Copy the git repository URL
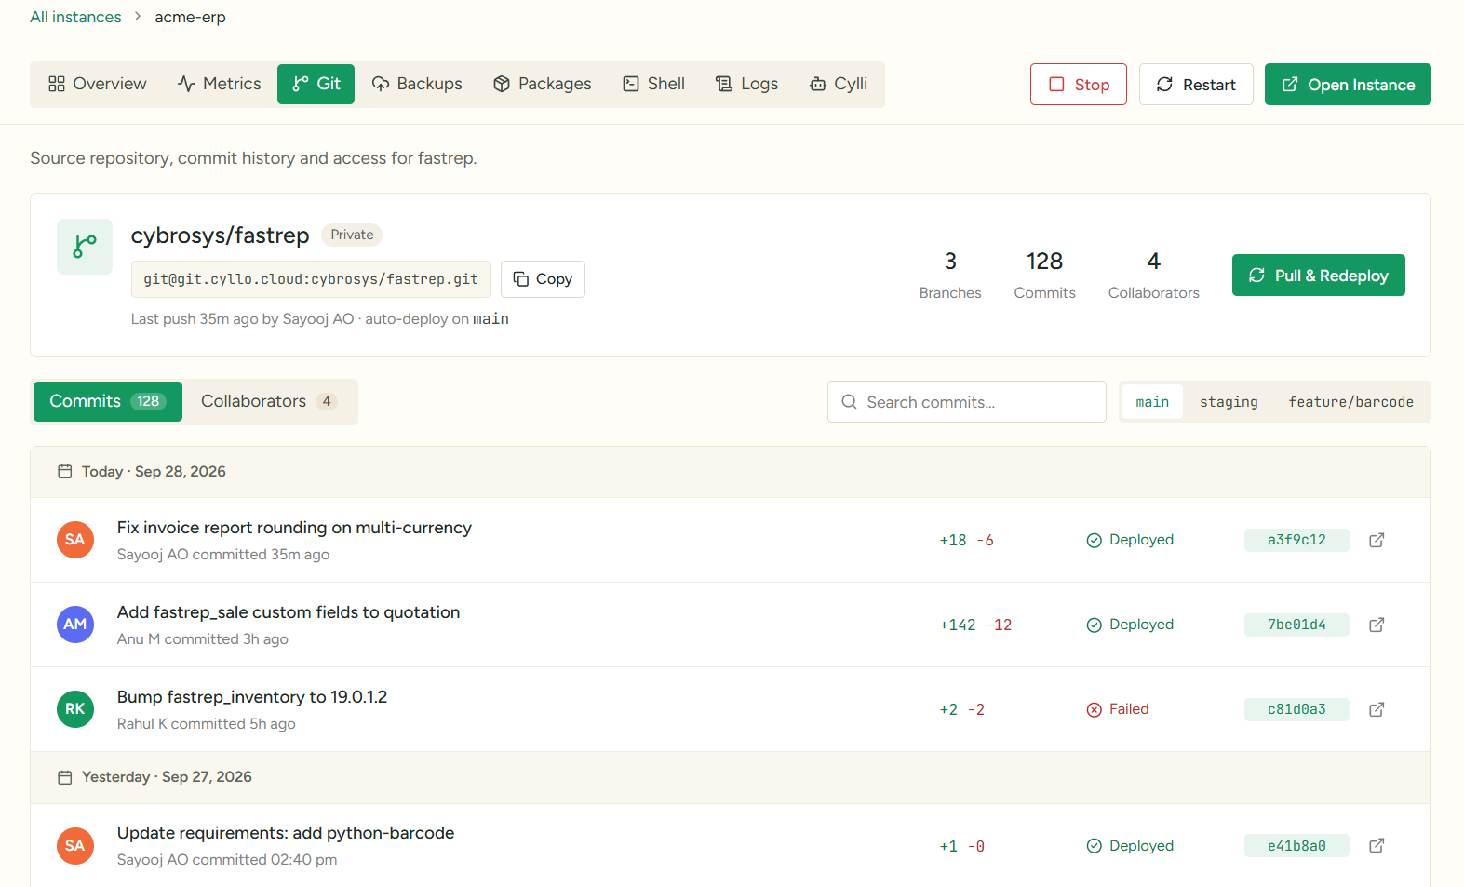 click(x=543, y=279)
